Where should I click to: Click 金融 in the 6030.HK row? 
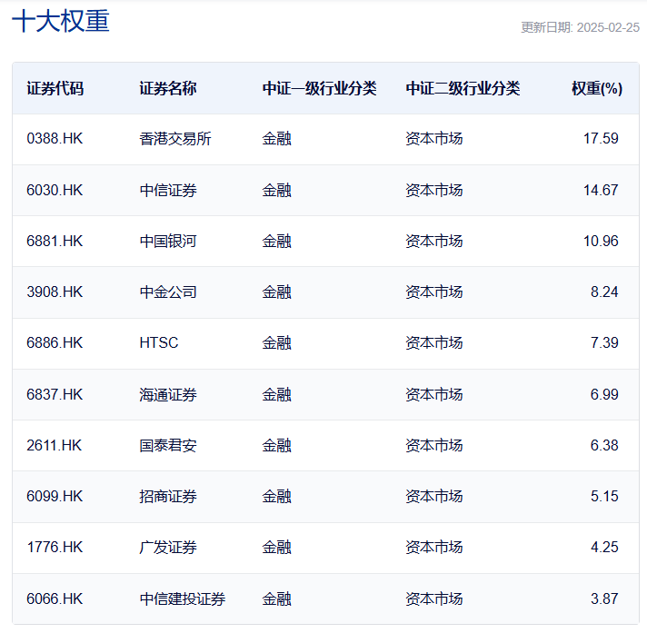tap(277, 190)
